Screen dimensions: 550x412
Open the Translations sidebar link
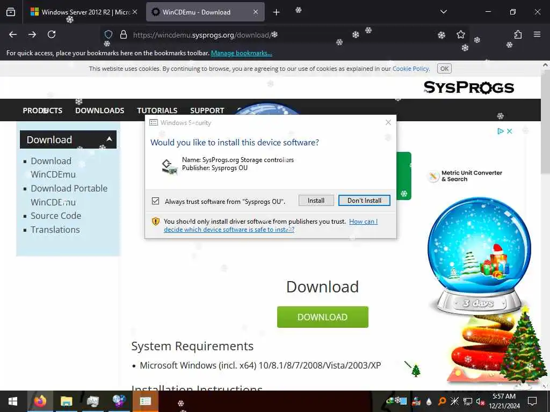(55, 230)
